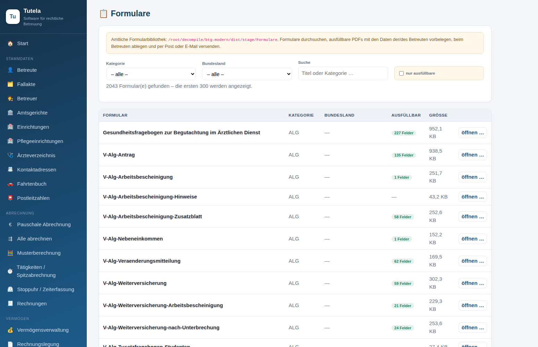Image resolution: width=538 pixels, height=347 pixels.
Task: Click the Vermögensverwaltung money bag icon
Action: tap(10, 330)
